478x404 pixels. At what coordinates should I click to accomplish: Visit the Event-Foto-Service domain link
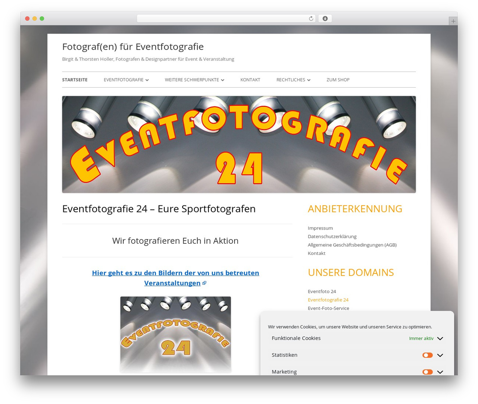point(328,308)
